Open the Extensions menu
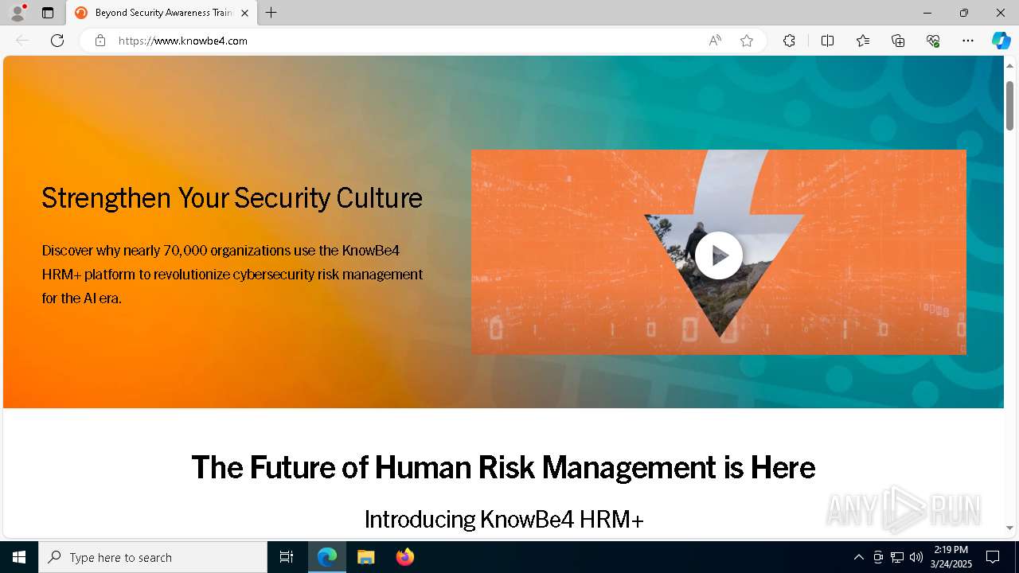Viewport: 1019px width, 573px height. click(x=789, y=41)
